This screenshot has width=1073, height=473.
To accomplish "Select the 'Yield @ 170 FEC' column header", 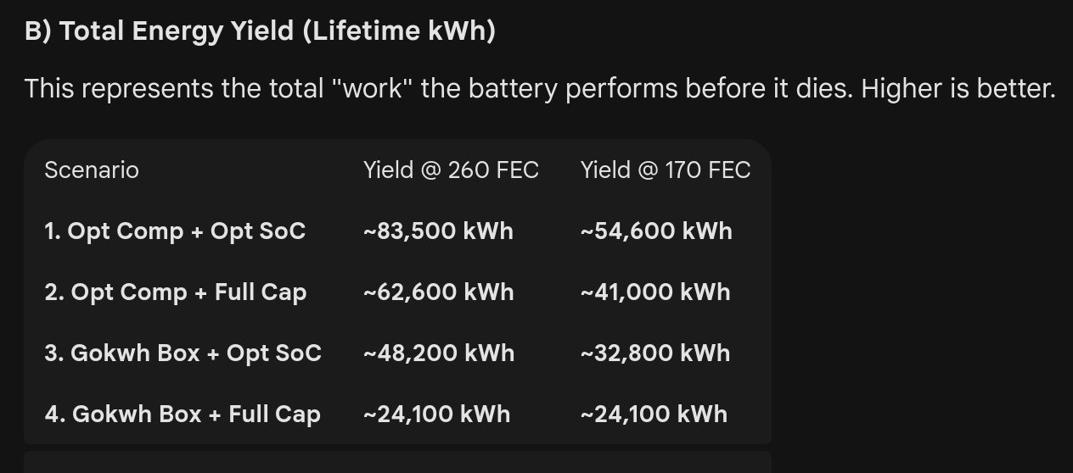I will pos(666,170).
